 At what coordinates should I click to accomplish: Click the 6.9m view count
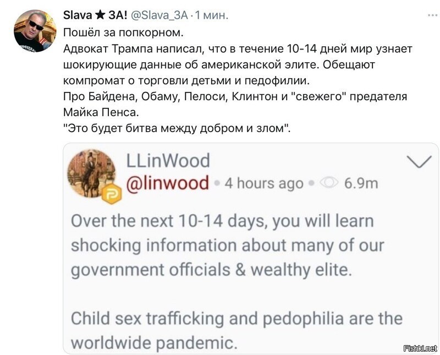(361, 183)
